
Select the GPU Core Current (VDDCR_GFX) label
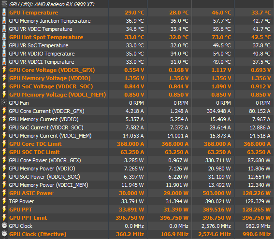[47, 111]
